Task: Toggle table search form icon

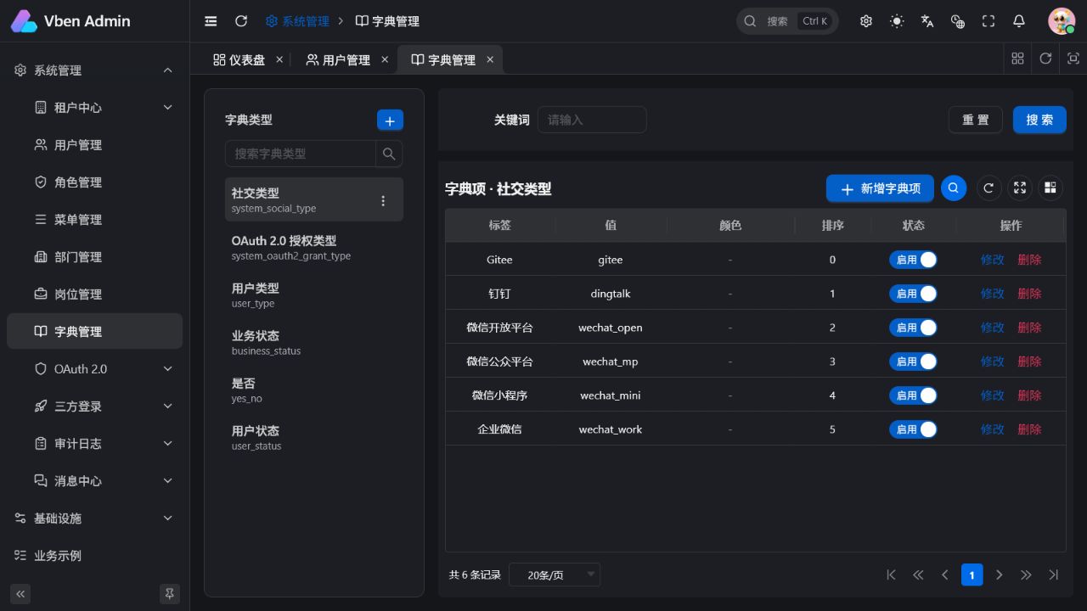Action: click(x=954, y=188)
